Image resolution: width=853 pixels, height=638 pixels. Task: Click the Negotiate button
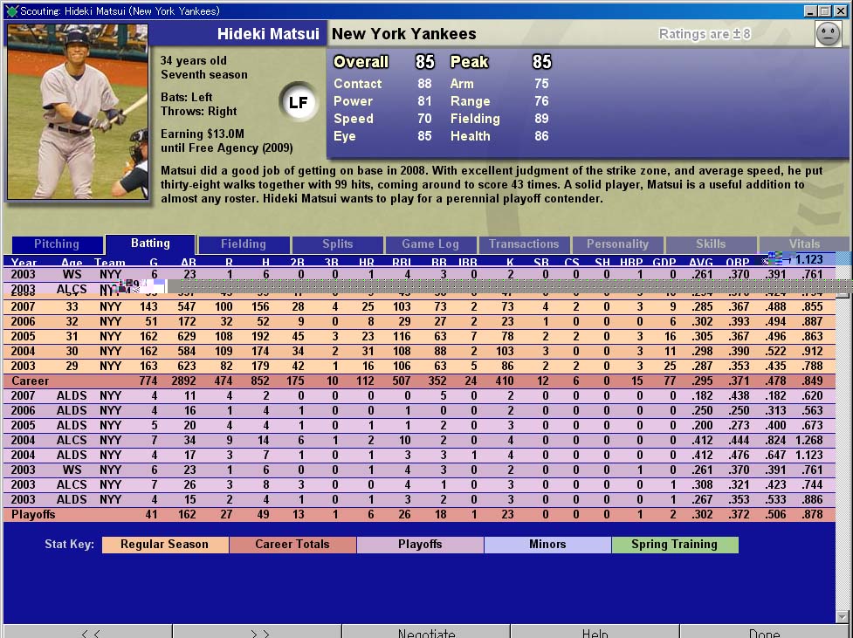pos(426,632)
